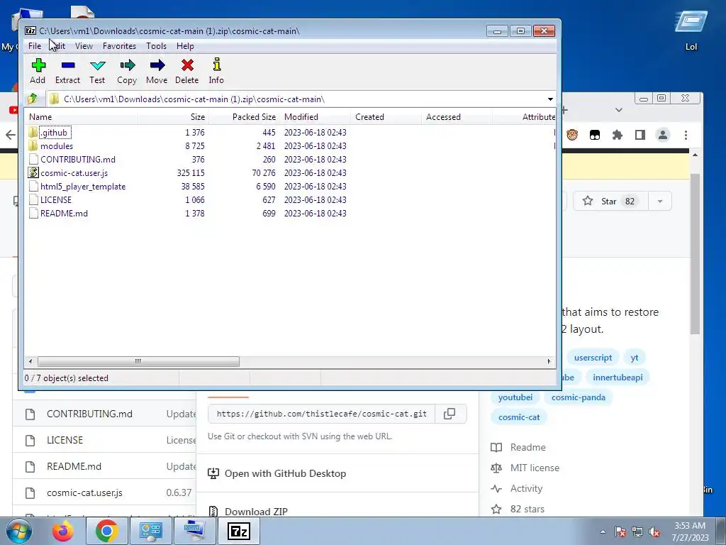The image size is (726, 545).
Task: Click the Add toolbar icon in 7-Zip
Action: [38, 71]
